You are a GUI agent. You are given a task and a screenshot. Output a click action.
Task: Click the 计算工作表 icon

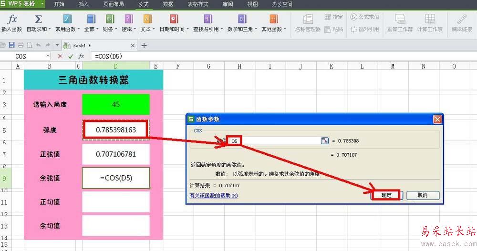(430, 19)
